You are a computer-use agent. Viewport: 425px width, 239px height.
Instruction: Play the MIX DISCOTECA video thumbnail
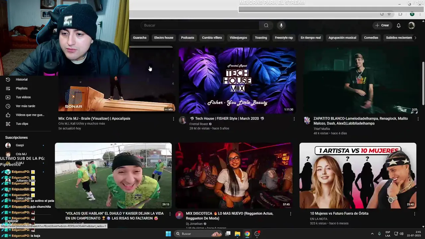(234, 176)
